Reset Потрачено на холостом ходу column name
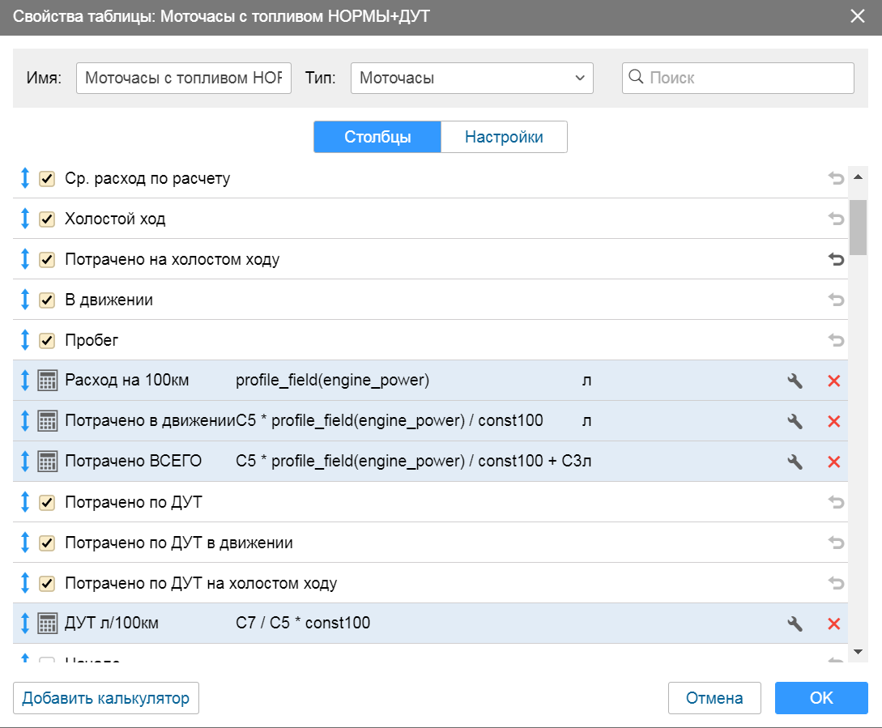This screenshot has width=882, height=728. 836,259
